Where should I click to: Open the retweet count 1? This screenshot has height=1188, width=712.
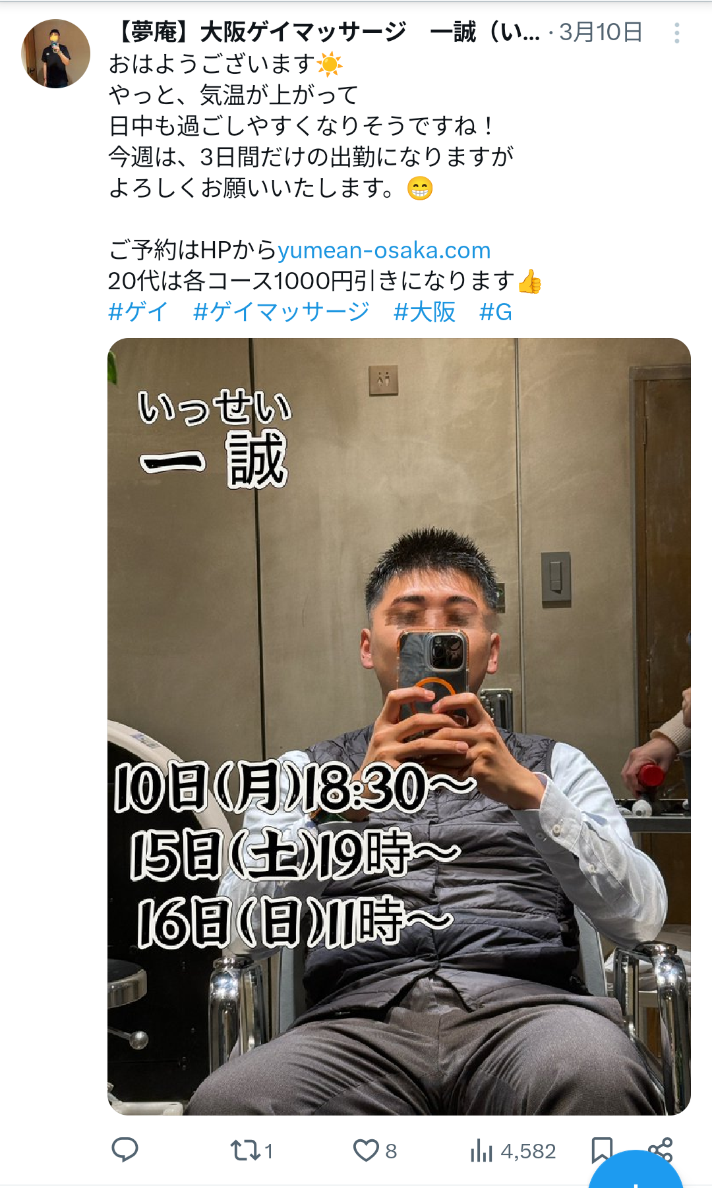point(269,1151)
